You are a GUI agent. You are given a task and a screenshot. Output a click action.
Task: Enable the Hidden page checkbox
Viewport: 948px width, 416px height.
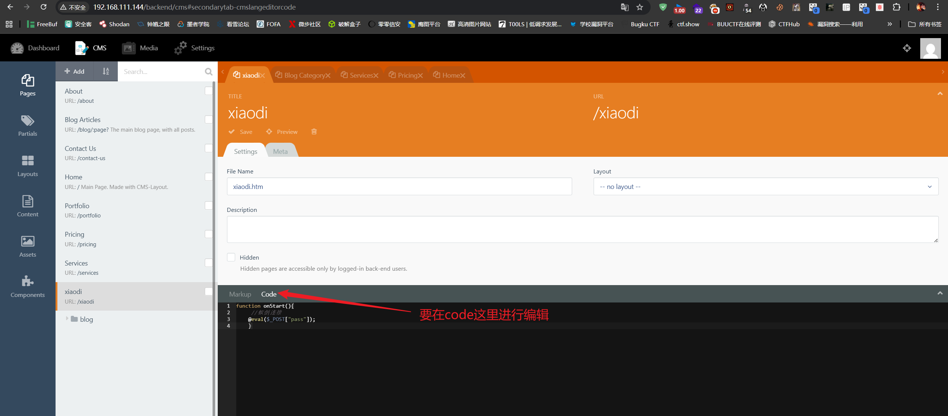pyautogui.click(x=231, y=257)
